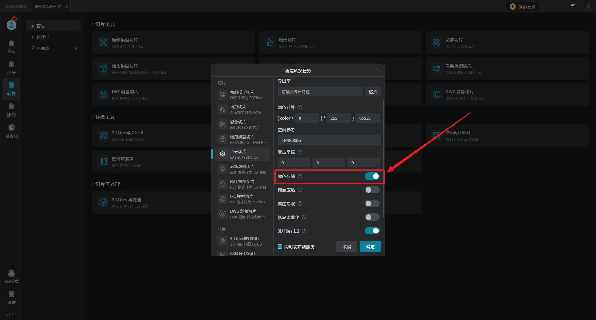Open the 服务 sidebar icon

click(x=11, y=110)
